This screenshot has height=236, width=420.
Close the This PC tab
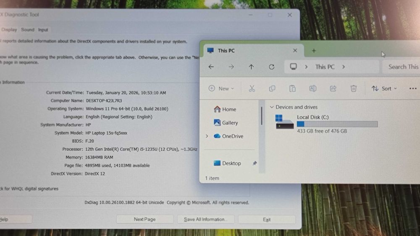coord(295,51)
